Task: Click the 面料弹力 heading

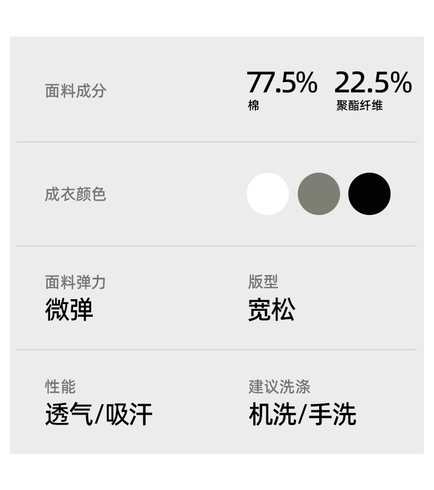Action: (75, 282)
